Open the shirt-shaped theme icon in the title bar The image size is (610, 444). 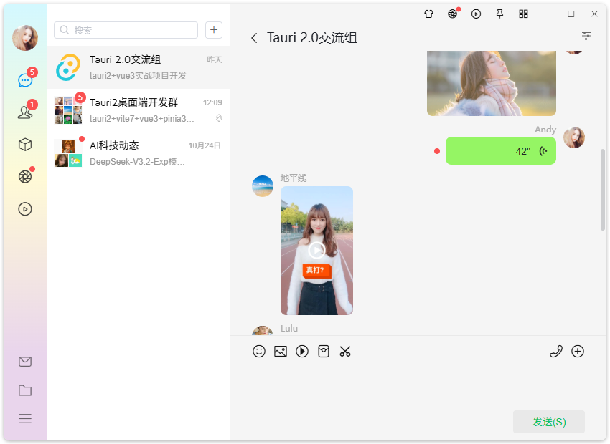coord(428,14)
